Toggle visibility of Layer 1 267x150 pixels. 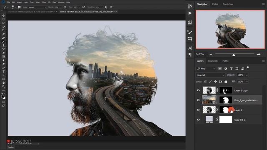198,110
